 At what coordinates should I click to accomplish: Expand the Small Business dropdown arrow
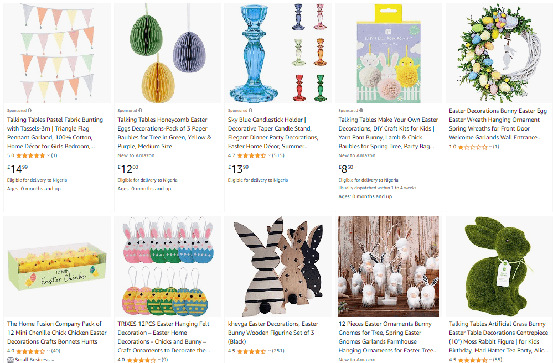click(x=53, y=360)
